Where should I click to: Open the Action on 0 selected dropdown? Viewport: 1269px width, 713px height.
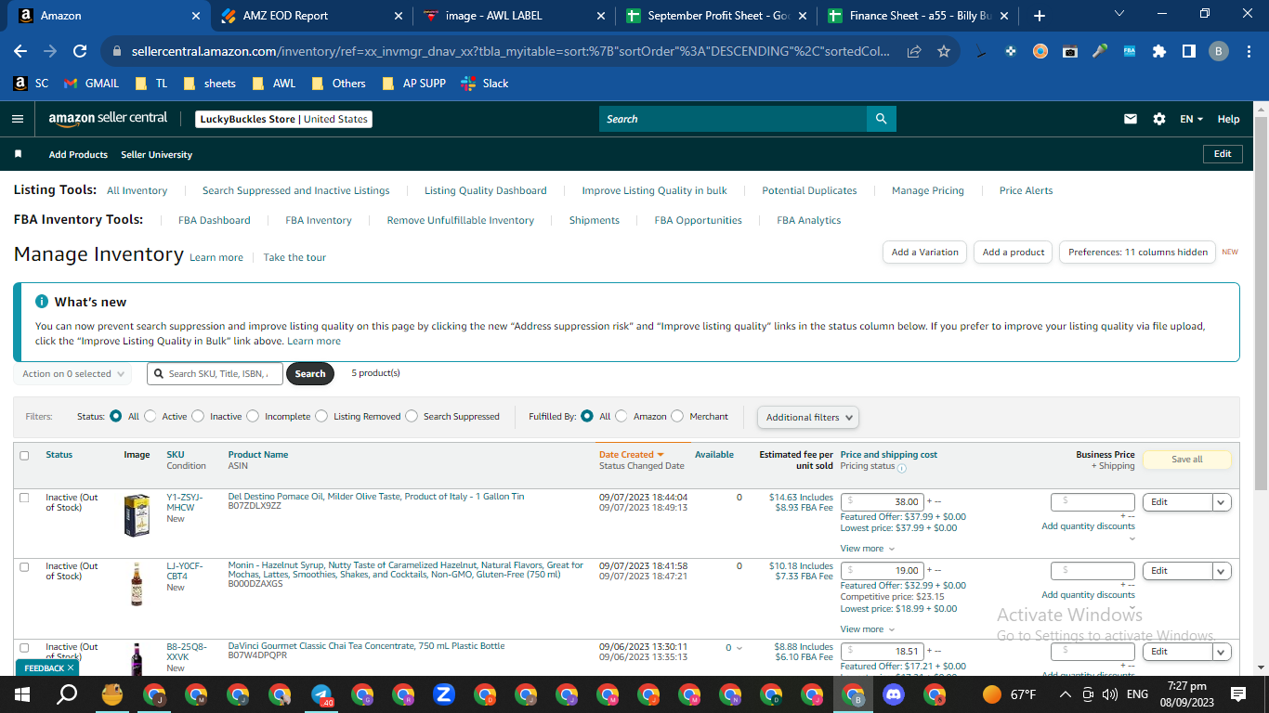pos(72,374)
